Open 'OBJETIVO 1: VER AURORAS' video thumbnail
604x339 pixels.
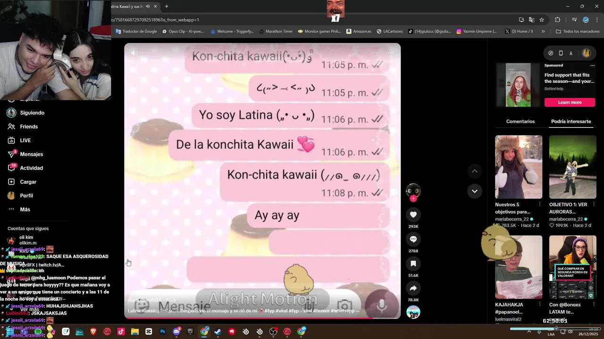(x=573, y=167)
